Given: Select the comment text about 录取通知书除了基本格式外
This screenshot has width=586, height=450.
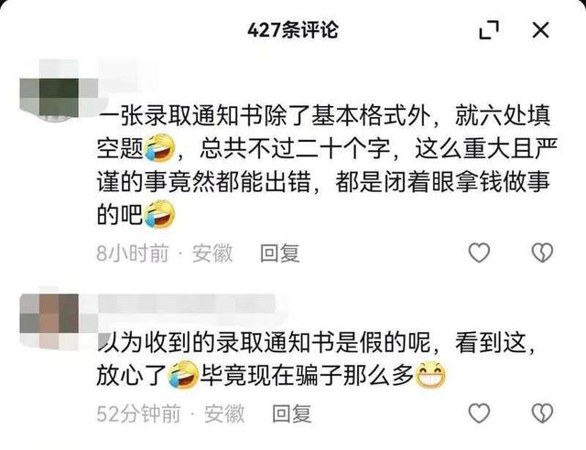Looking at the screenshot, I should 327,166.
